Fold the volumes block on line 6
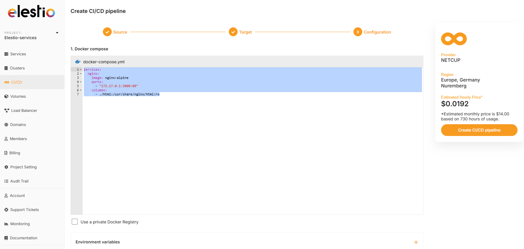Screen dimensions: 524x249 pyautogui.click(x=81, y=90)
